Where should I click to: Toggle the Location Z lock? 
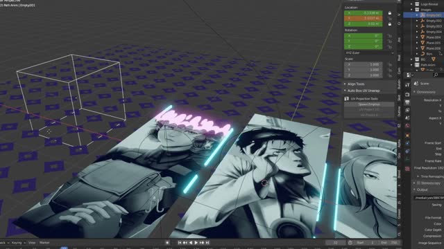(x=390, y=24)
